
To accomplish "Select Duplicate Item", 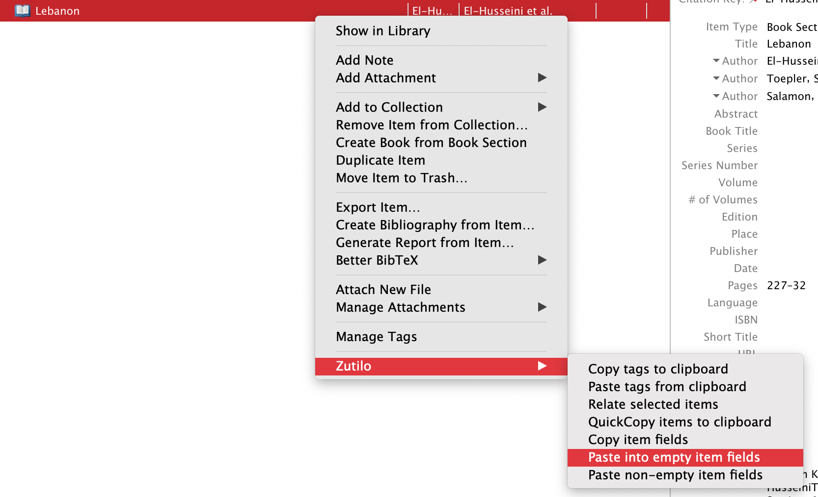I will point(381,160).
